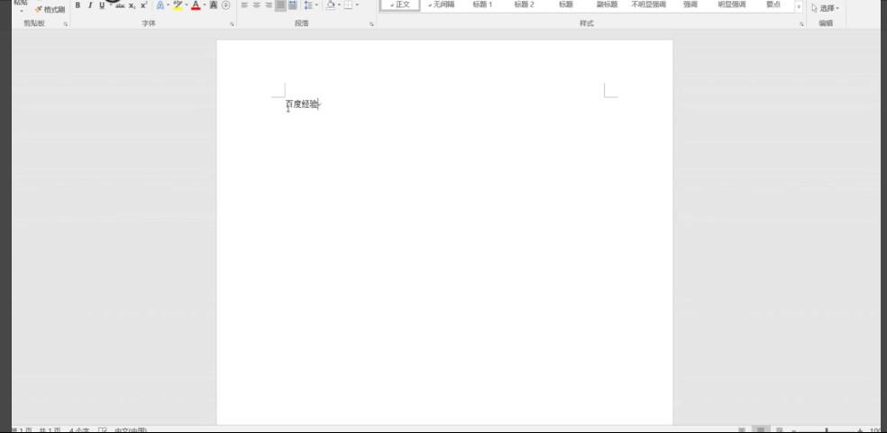Open font color dropdown arrow
Image resolution: width=887 pixels, height=433 pixels.
[x=205, y=5]
